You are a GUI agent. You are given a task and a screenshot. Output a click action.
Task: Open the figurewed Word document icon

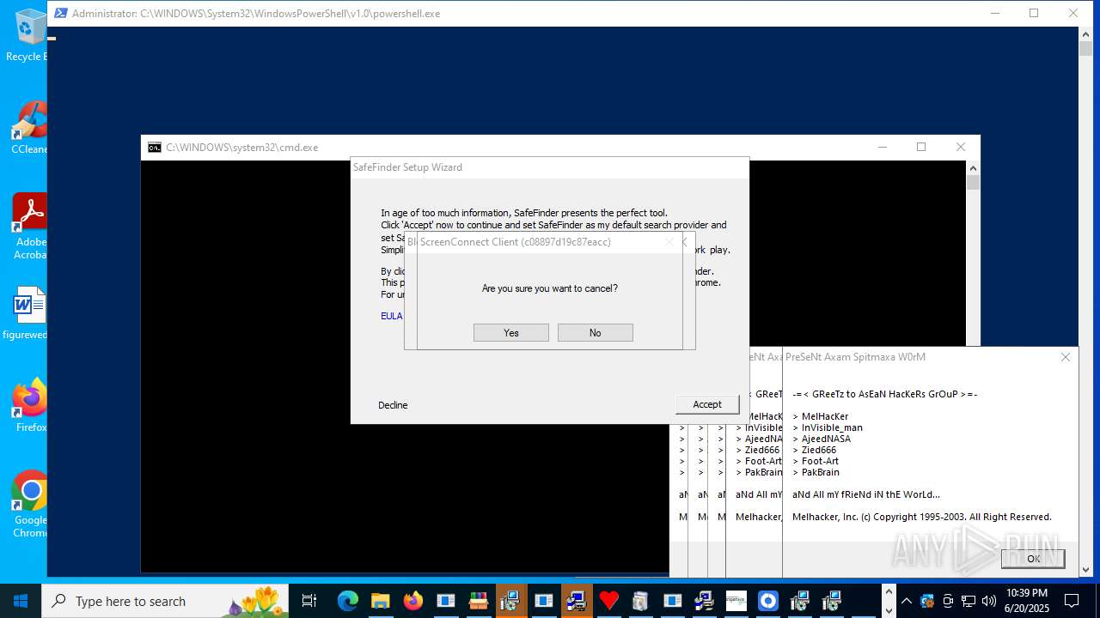click(24, 313)
